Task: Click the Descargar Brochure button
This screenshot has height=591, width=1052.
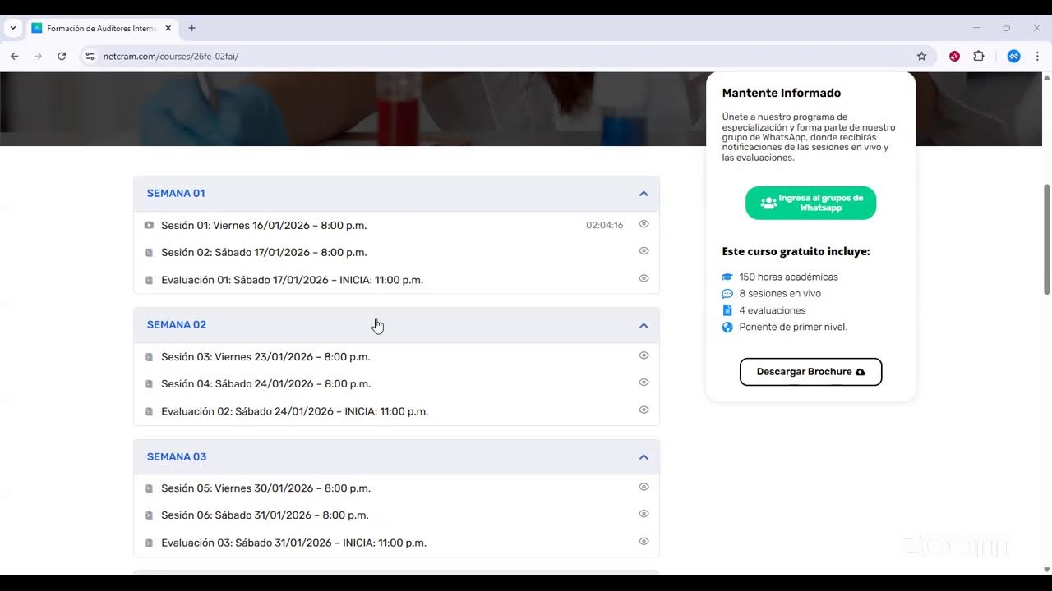Action: click(810, 372)
